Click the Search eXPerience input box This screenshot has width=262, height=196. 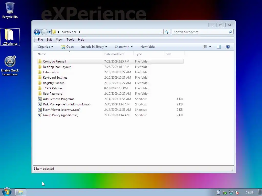click(201, 32)
